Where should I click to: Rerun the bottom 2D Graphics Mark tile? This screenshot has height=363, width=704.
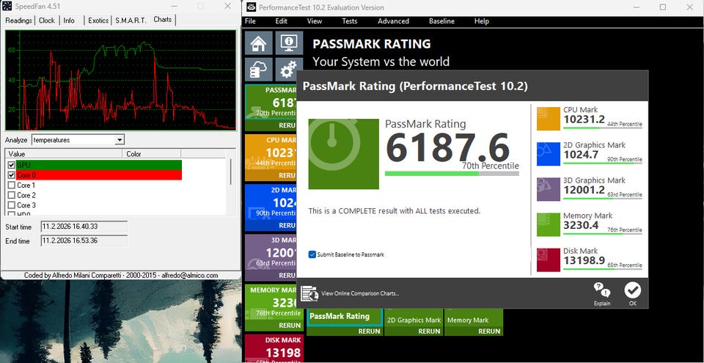pos(429,331)
